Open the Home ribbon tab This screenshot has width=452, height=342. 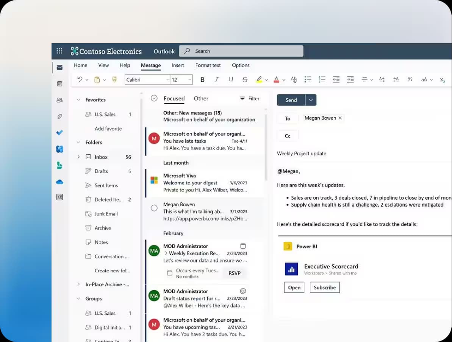point(80,65)
